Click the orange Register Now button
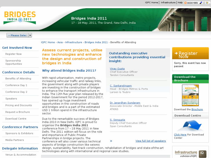The height and width of the screenshot is (158, 211). pyautogui.click(x=190, y=53)
